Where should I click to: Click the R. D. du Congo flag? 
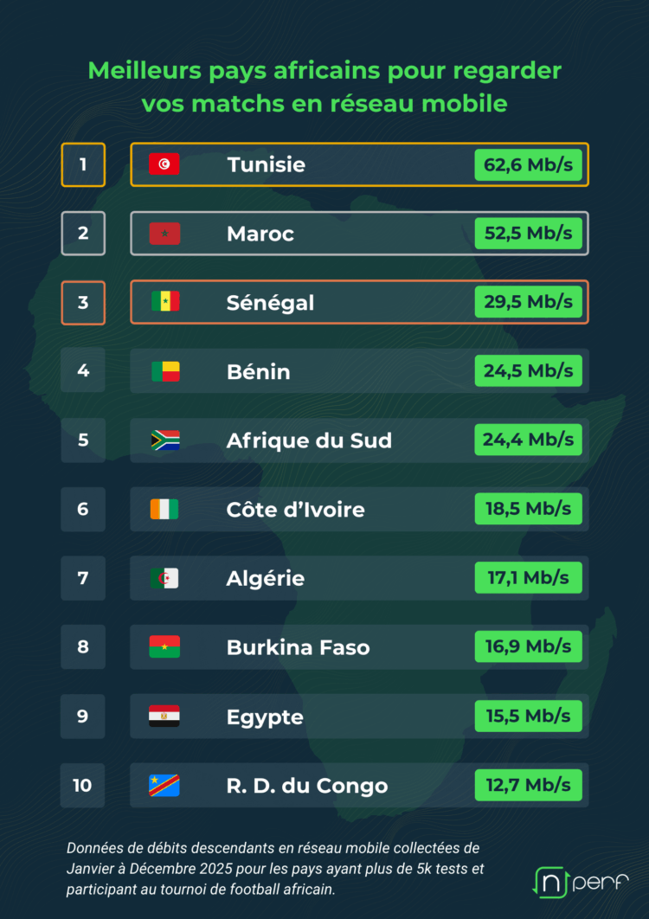coord(164,786)
